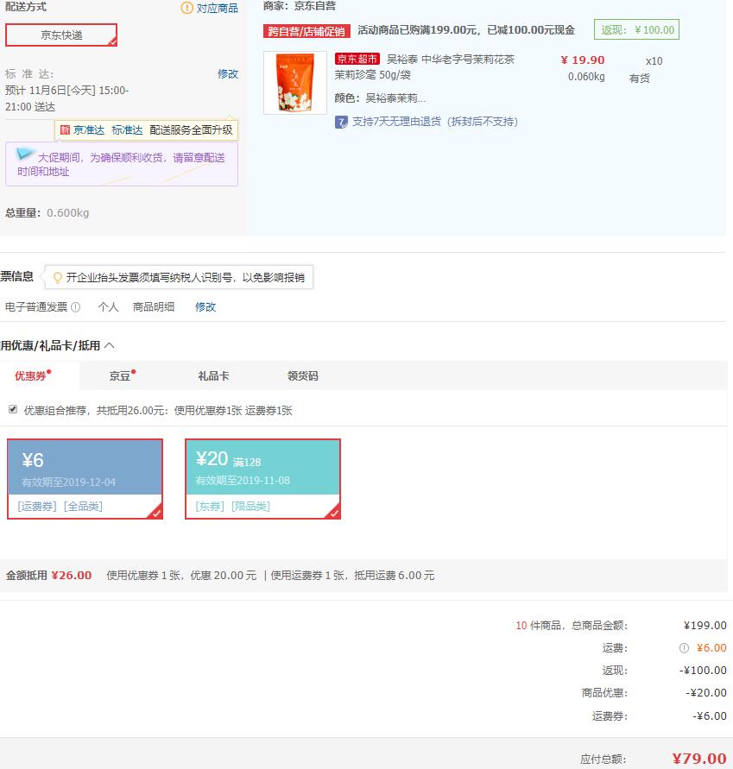Click 修改 to edit invoice information

pos(205,307)
